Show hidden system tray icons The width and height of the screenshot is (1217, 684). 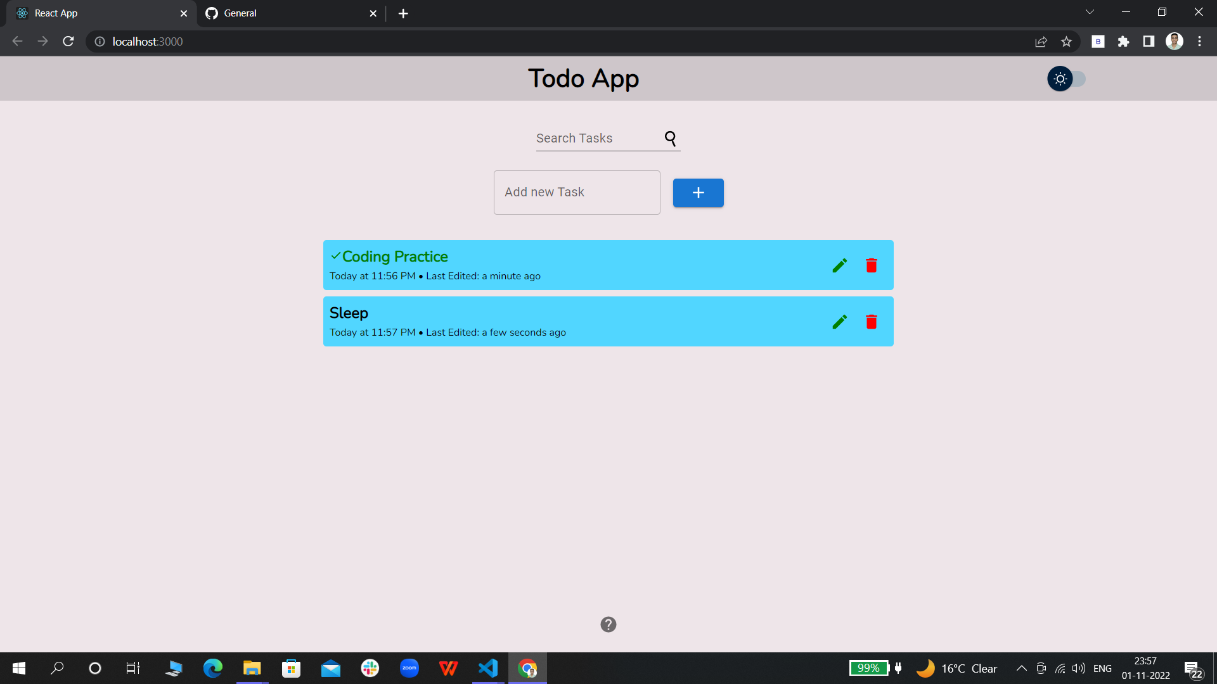[1021, 668]
